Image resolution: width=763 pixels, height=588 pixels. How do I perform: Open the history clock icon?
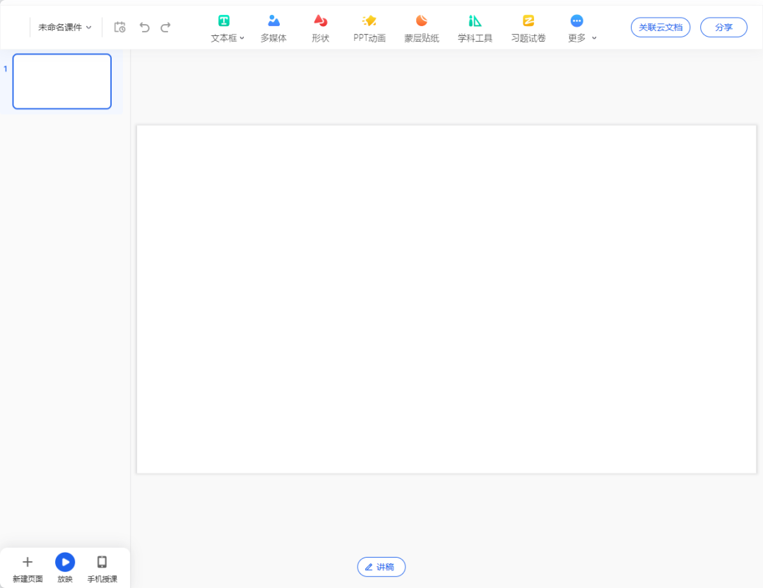click(x=120, y=28)
